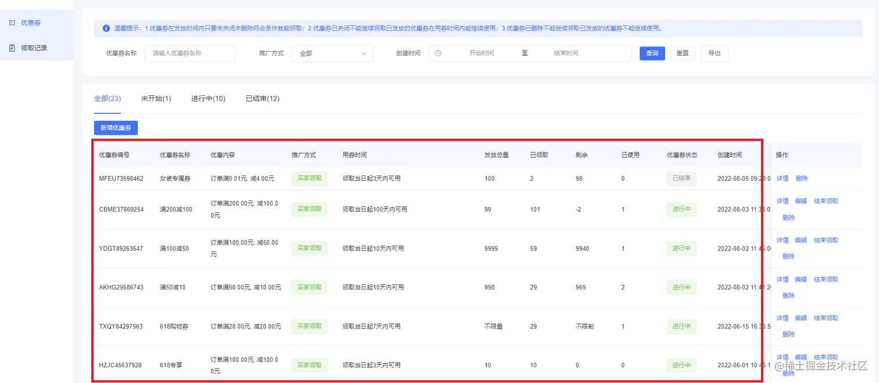Screen dimensions: 879x383
Task: Click 编辑 for coupon YDGT89263547
Action: coord(801,240)
